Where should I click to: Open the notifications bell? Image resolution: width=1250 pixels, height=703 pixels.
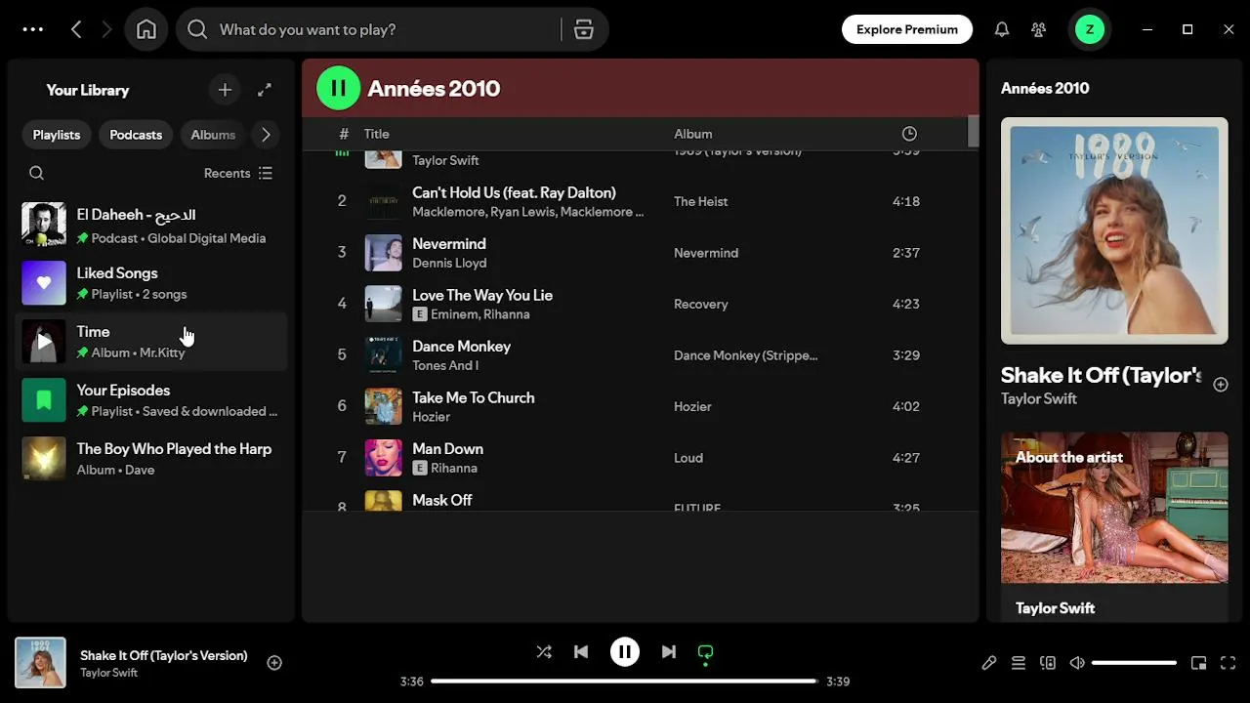(1002, 29)
